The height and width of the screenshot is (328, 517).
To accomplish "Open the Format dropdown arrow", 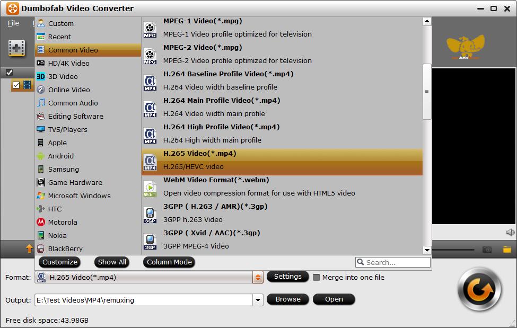I will (x=258, y=277).
